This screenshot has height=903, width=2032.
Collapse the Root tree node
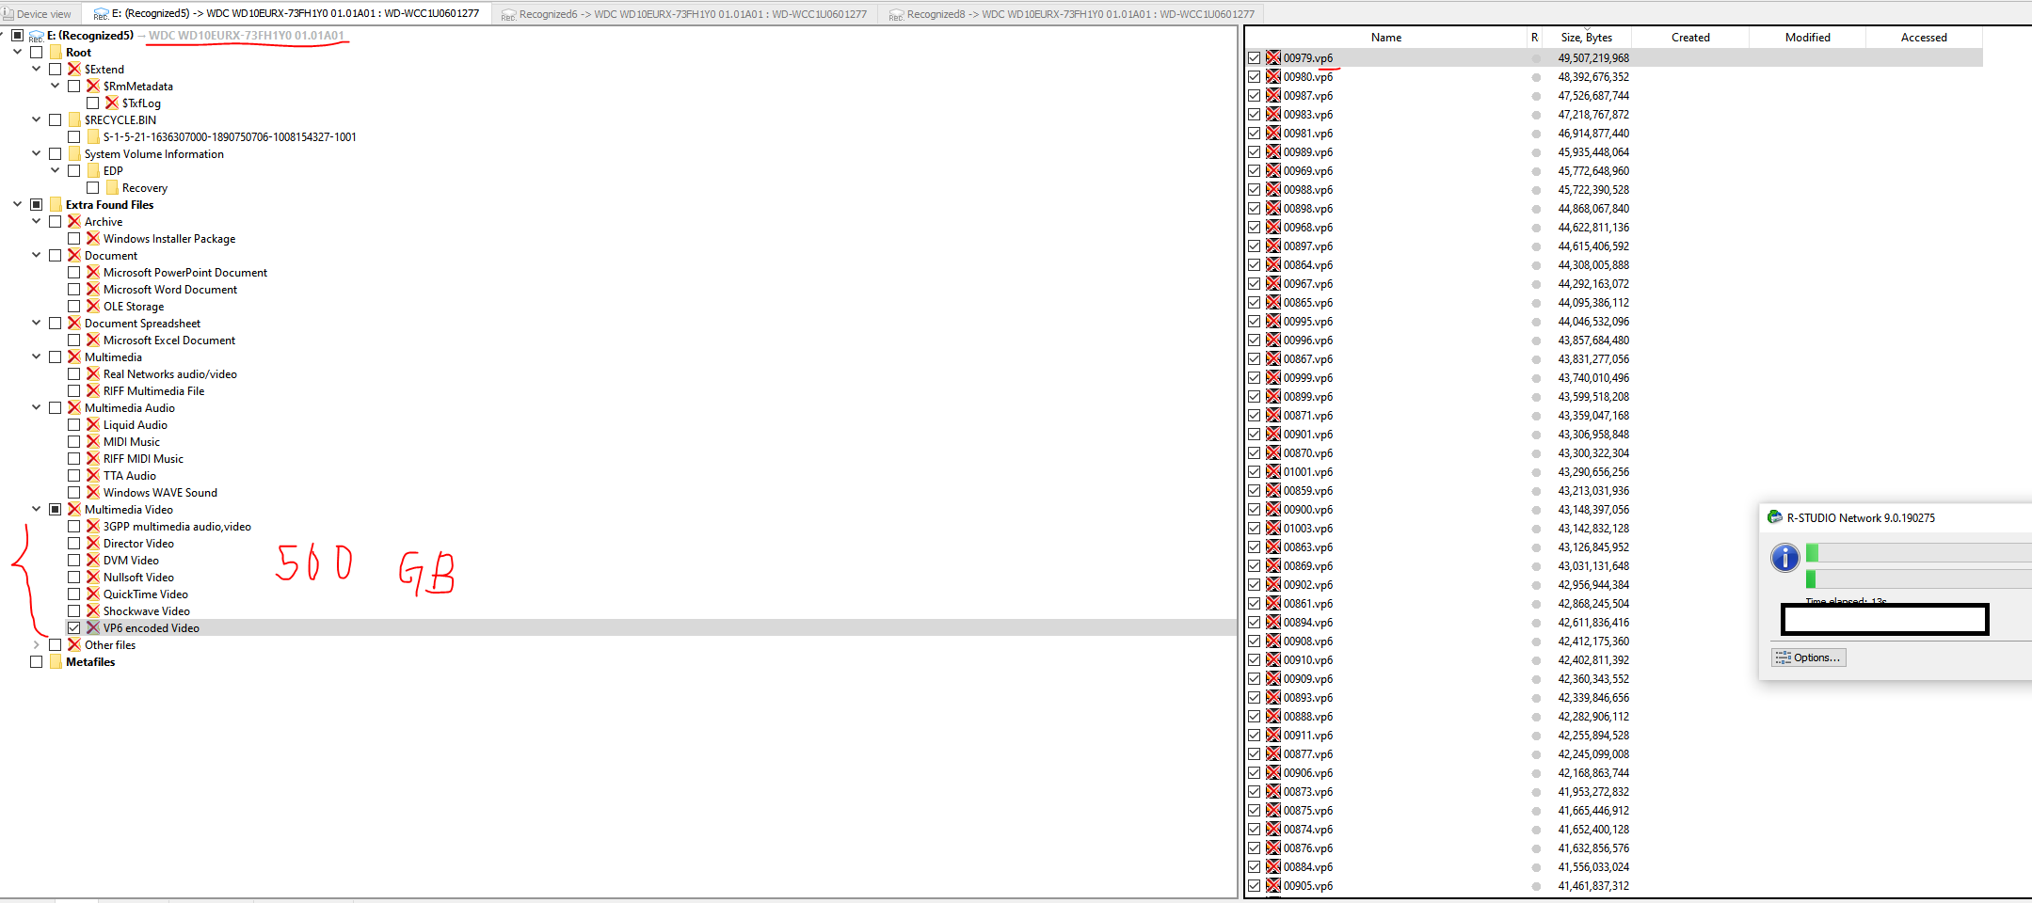18,53
